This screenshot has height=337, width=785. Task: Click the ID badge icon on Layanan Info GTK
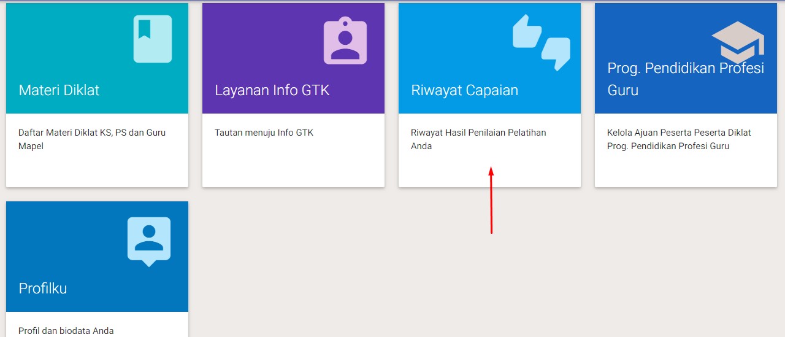click(345, 41)
